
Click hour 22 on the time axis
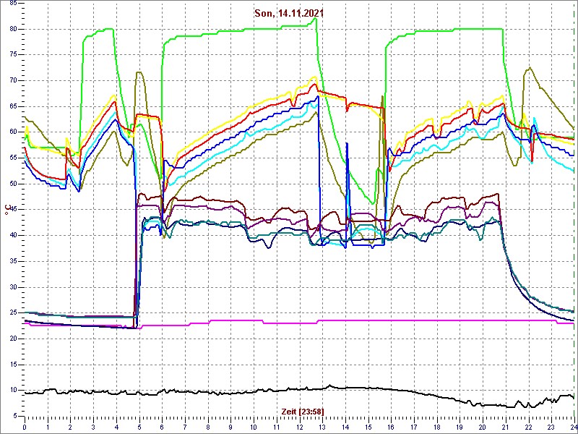tap(529, 425)
